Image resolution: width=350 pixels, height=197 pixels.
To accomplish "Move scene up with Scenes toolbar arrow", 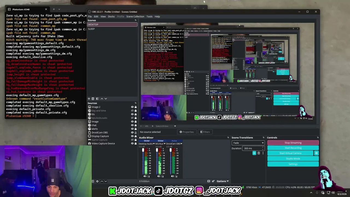I will tap(102, 99).
